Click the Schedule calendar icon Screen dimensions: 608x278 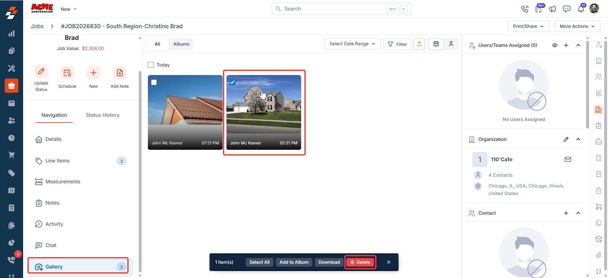tap(67, 73)
